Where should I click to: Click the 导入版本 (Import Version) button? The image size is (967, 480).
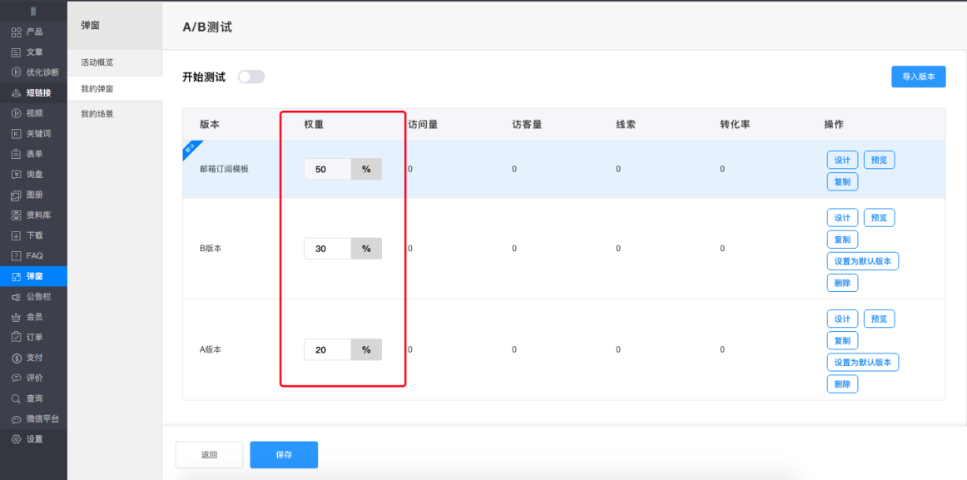(x=918, y=76)
